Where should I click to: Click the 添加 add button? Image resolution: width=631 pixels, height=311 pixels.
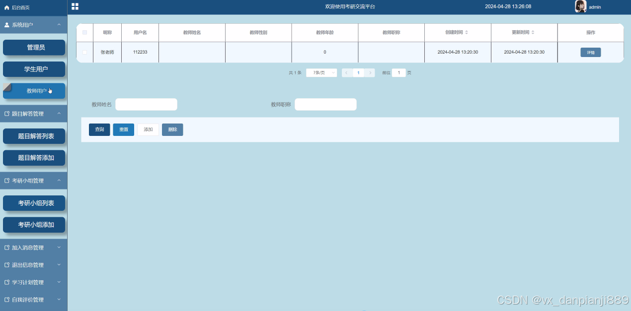(x=148, y=129)
